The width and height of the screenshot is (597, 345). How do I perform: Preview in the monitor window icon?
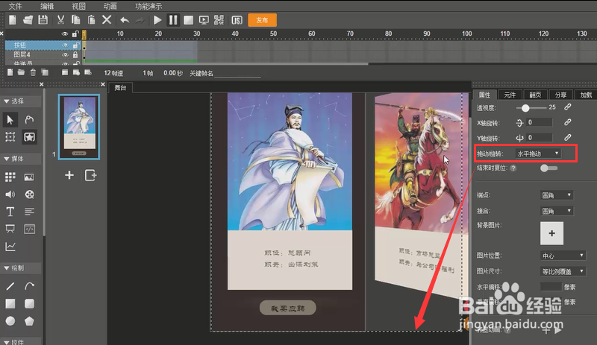(x=204, y=20)
